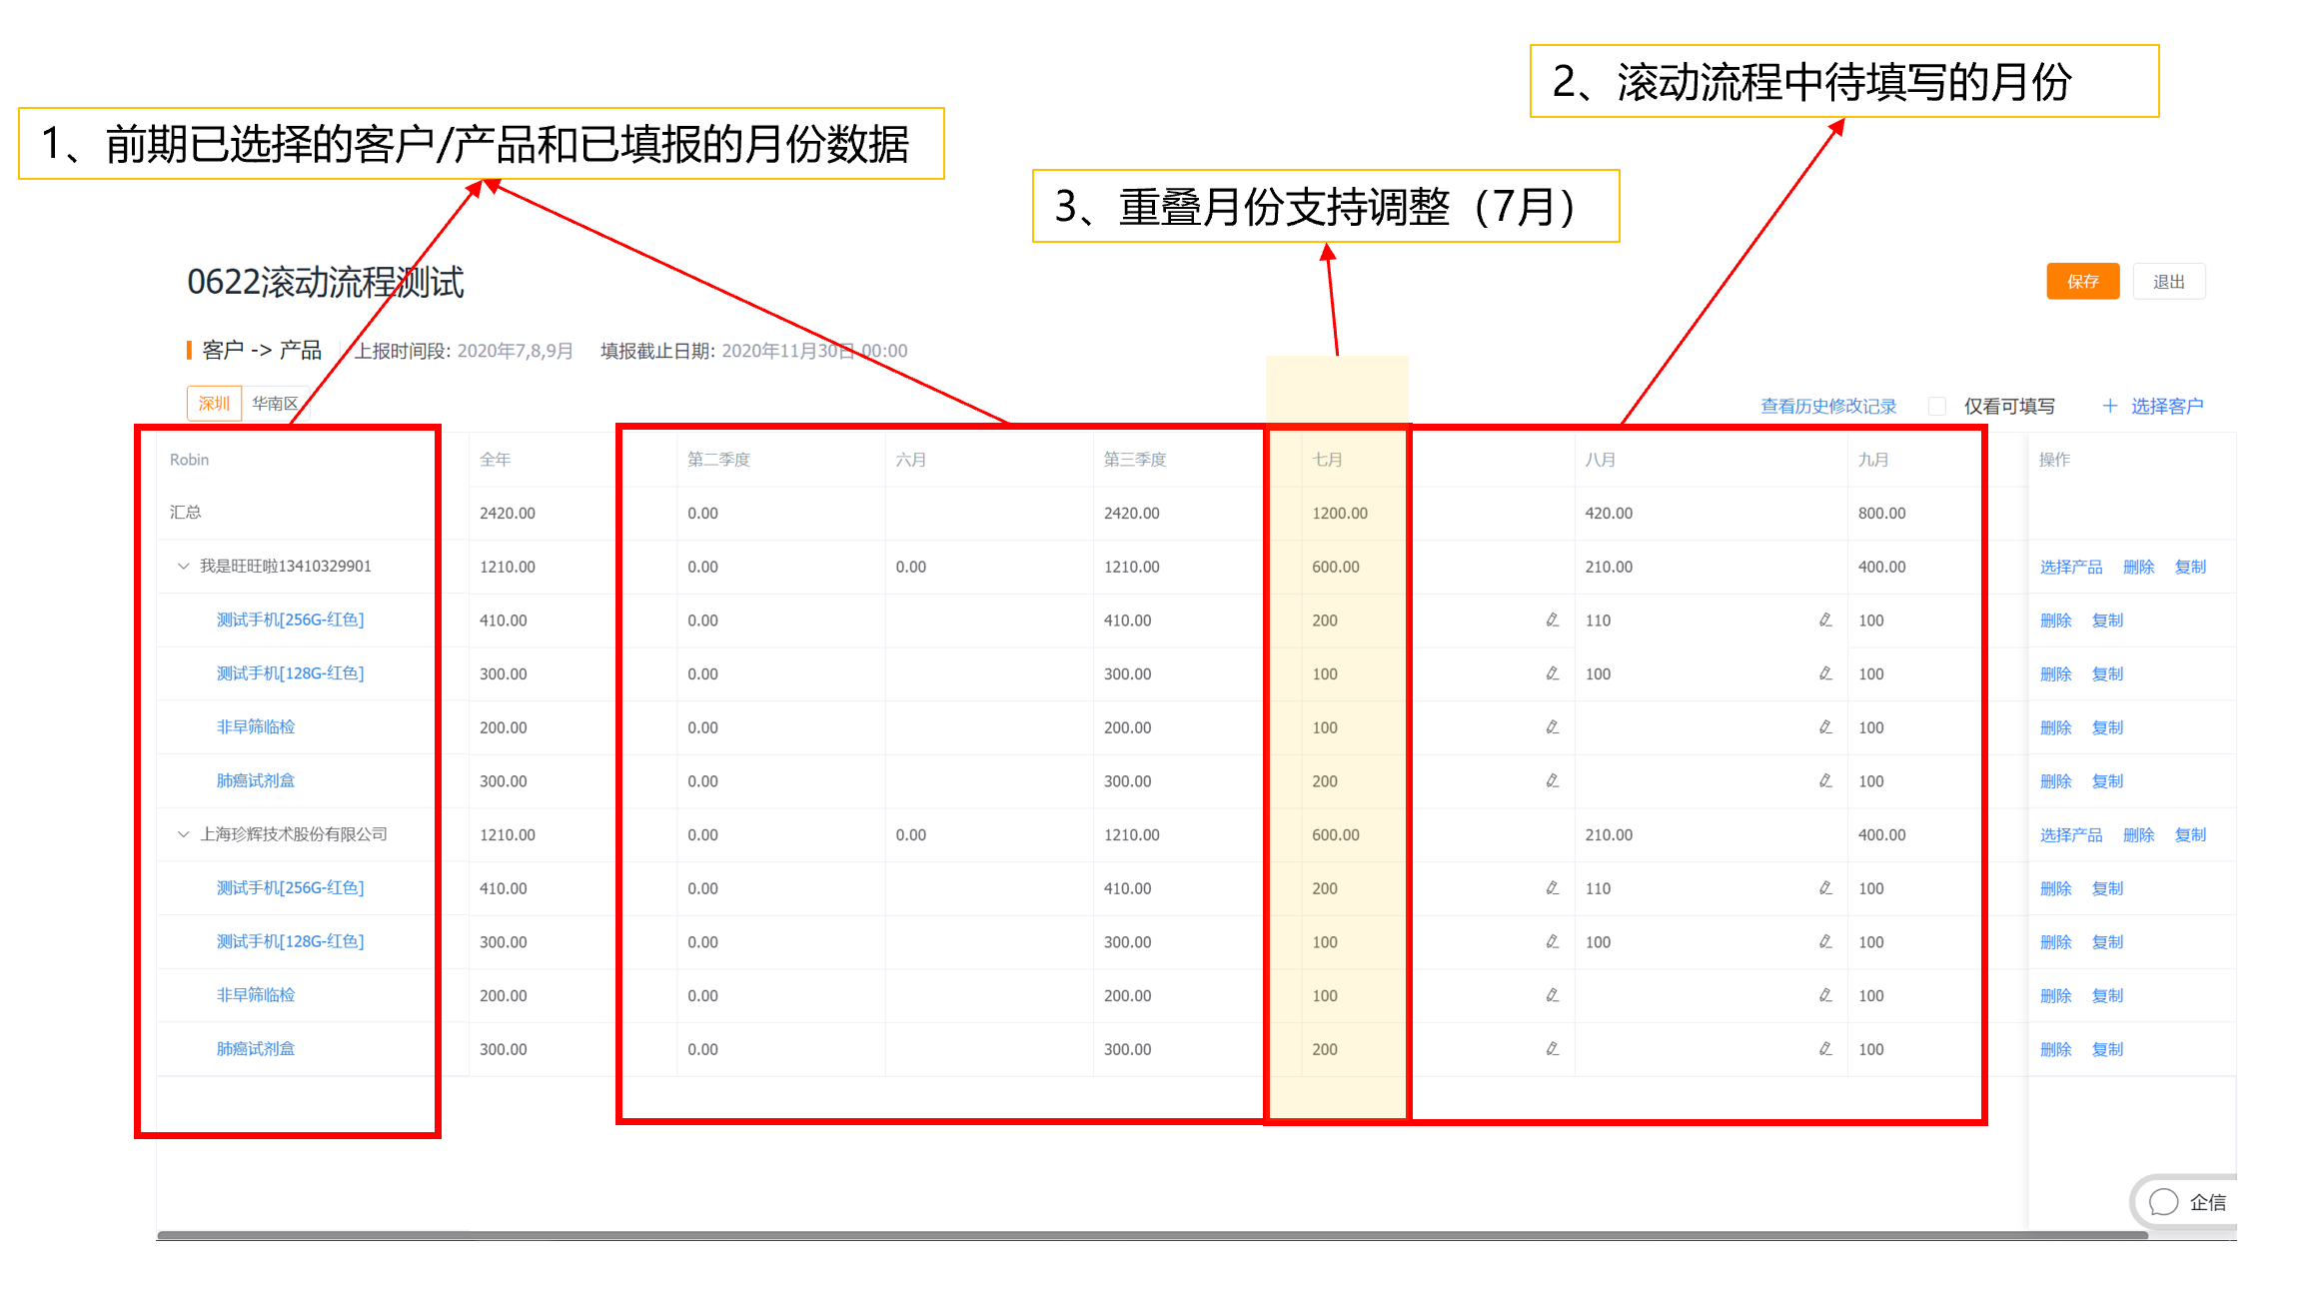Click July edit pencil in first 测试手机[256G-红色] row
The image size is (2312, 1305).
pyautogui.click(x=1552, y=621)
